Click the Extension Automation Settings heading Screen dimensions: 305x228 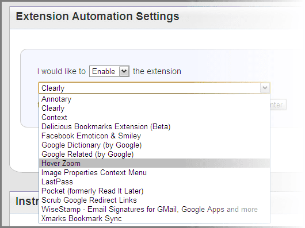97,17
